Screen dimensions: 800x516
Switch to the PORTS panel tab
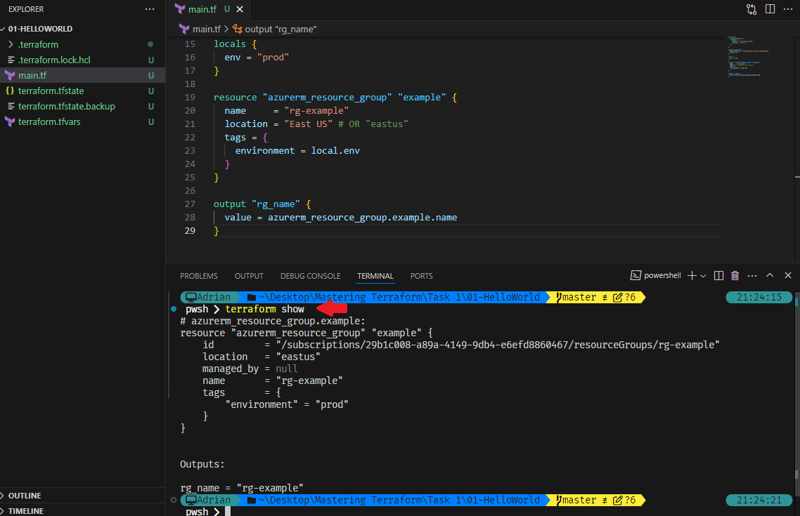coord(421,276)
